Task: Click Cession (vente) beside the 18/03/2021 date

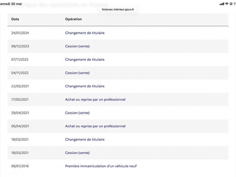Action: coord(77,153)
